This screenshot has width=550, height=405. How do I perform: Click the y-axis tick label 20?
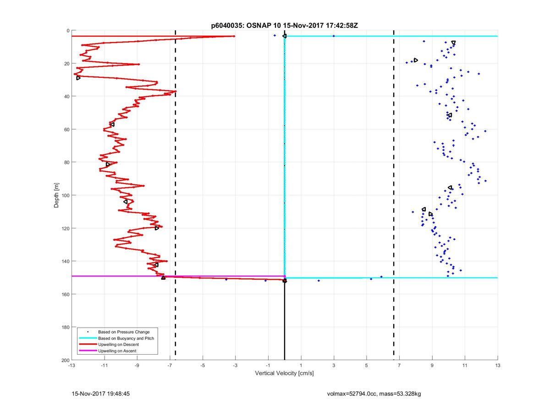click(x=66, y=64)
